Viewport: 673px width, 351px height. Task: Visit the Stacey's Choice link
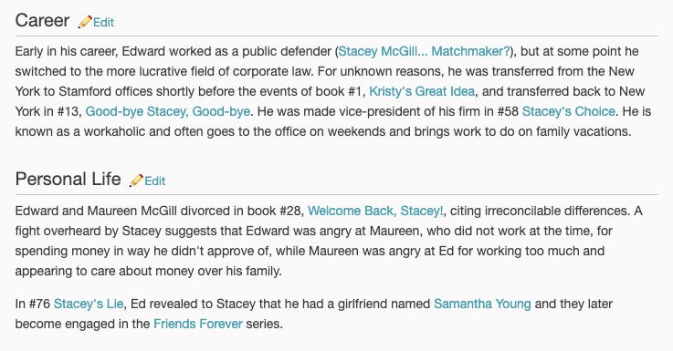(x=568, y=111)
